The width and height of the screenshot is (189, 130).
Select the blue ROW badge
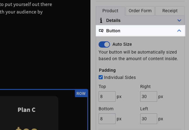click(x=81, y=93)
